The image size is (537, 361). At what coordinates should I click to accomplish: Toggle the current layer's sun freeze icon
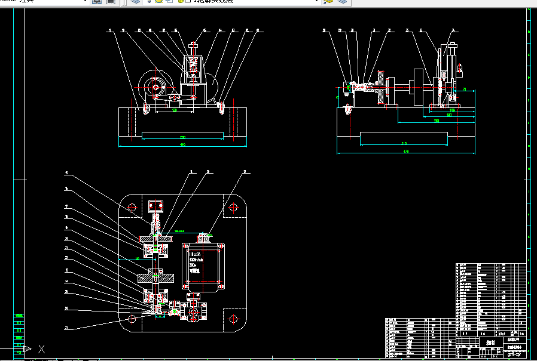[x=158, y=1]
